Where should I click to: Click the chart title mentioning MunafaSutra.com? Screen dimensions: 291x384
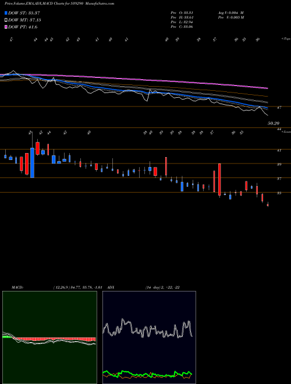(x=59, y=3)
